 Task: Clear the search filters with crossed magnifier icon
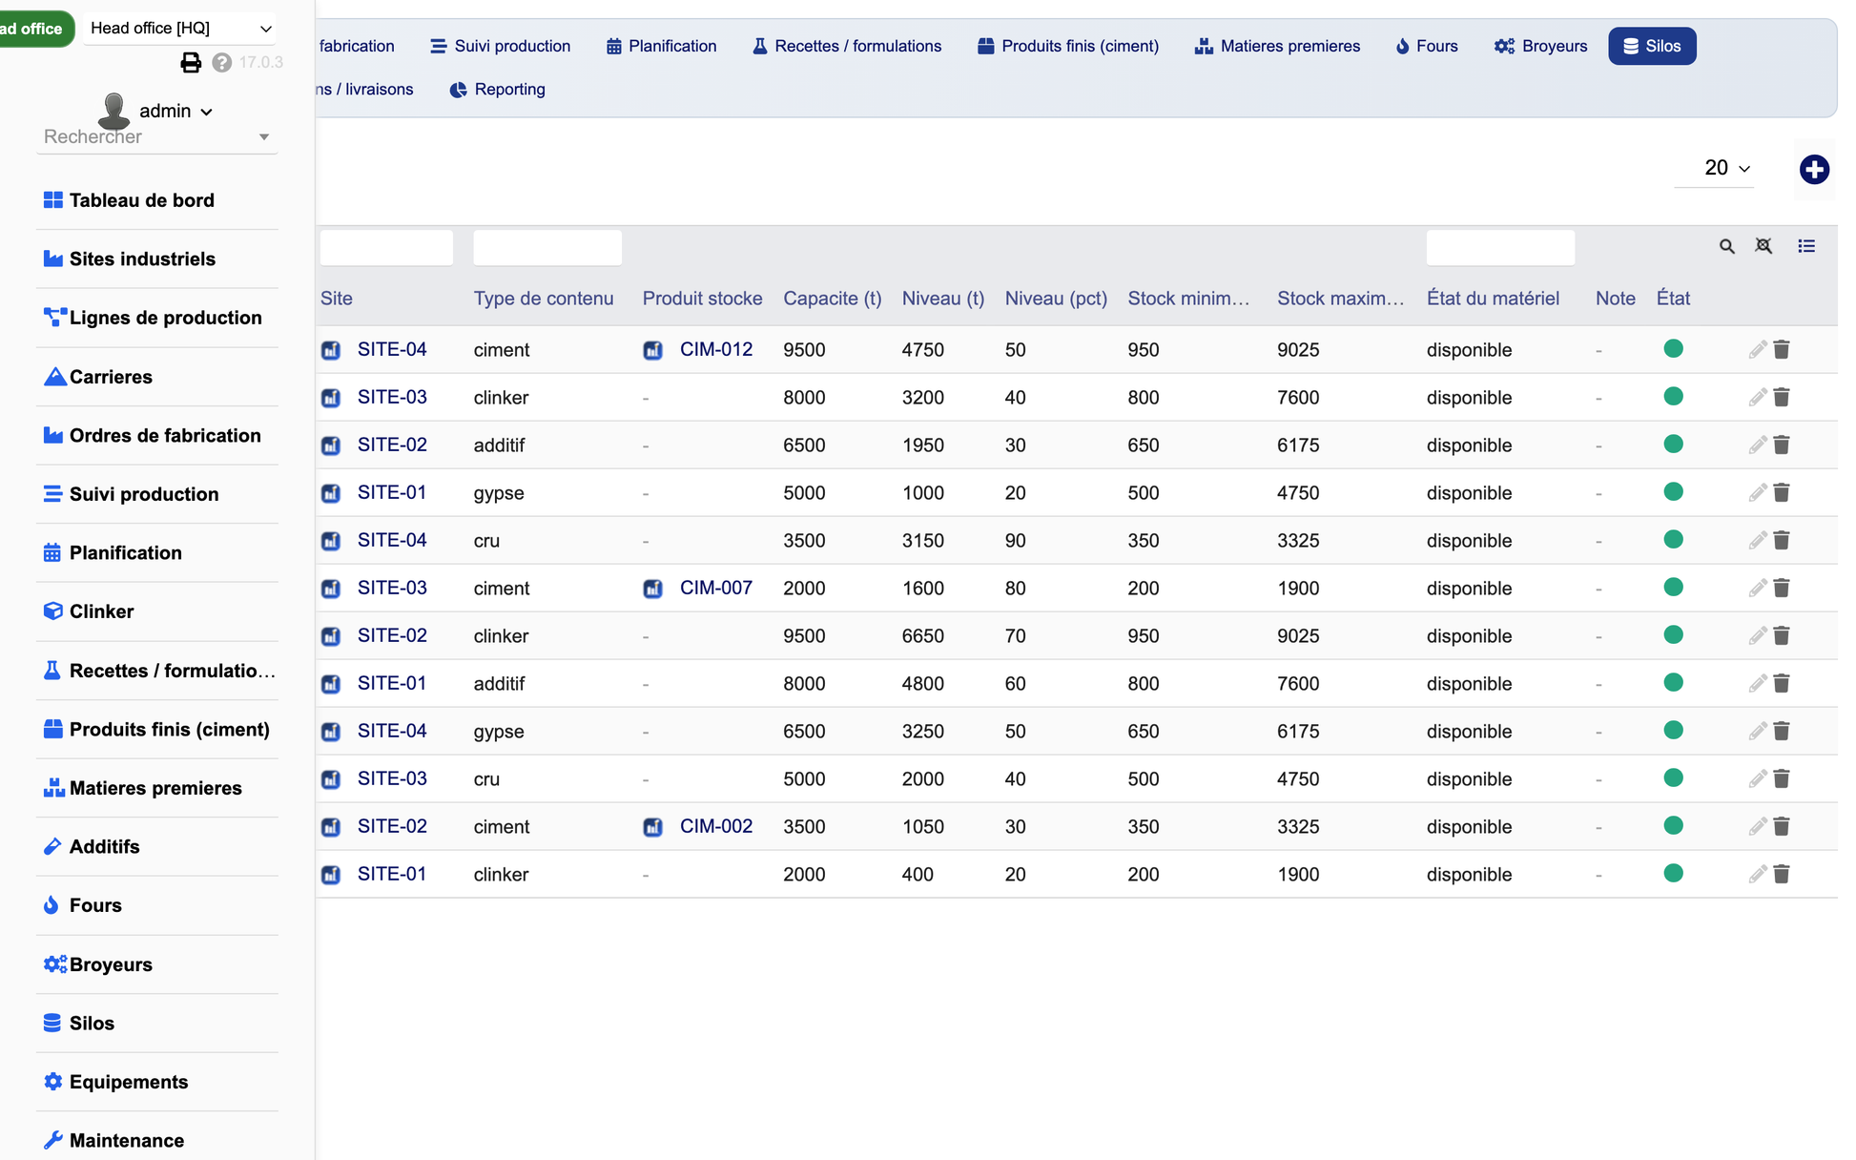point(1763,246)
